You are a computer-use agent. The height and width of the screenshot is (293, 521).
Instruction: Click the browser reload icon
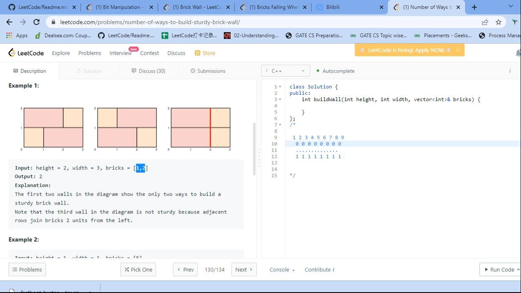click(x=36, y=22)
